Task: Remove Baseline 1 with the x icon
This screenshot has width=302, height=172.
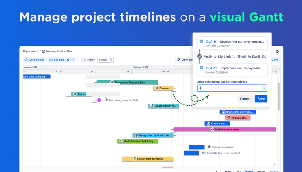Action: tap(68, 60)
